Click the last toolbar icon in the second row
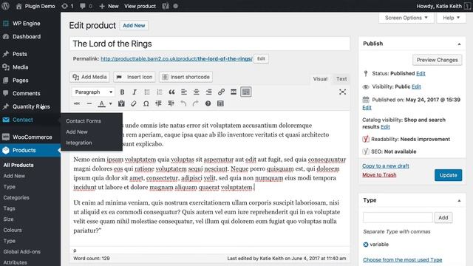Screen dimensions: 473x266 (220, 103)
